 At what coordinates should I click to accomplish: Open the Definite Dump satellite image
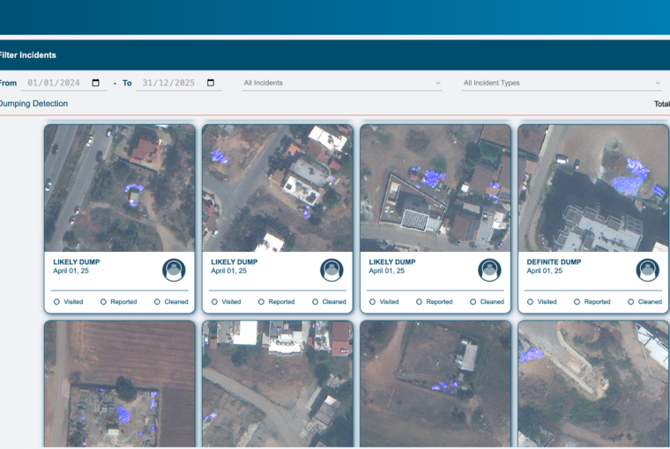click(x=593, y=188)
